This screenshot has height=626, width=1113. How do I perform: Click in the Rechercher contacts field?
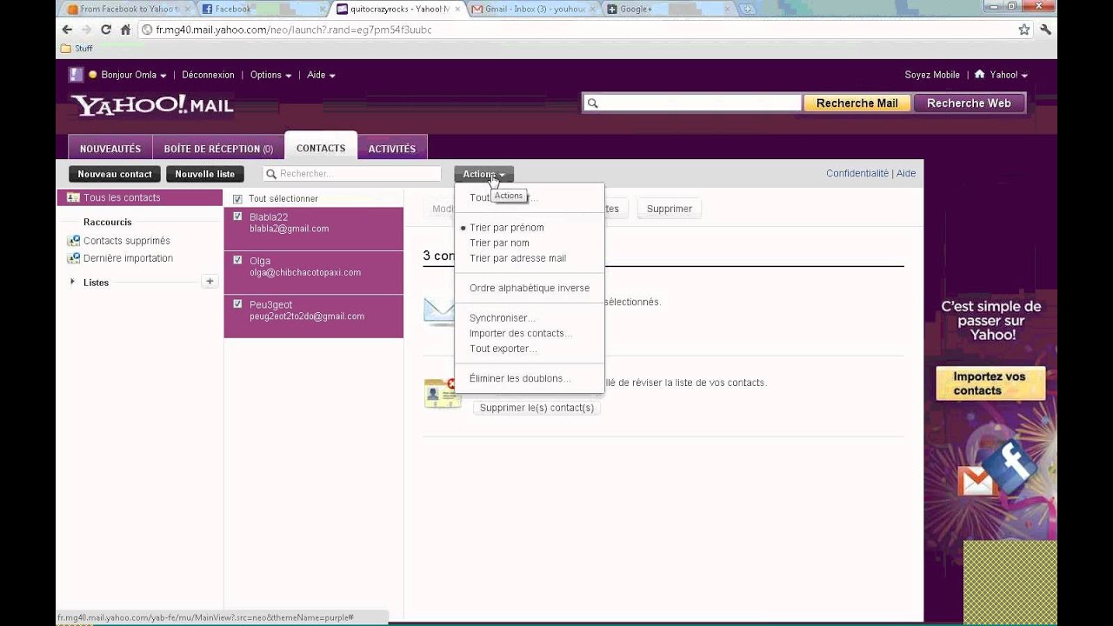(352, 174)
